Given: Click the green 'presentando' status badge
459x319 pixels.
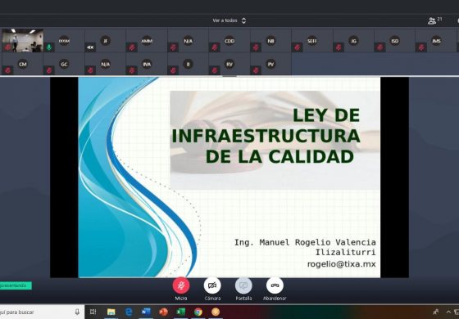Looking at the screenshot, I should click(x=16, y=285).
